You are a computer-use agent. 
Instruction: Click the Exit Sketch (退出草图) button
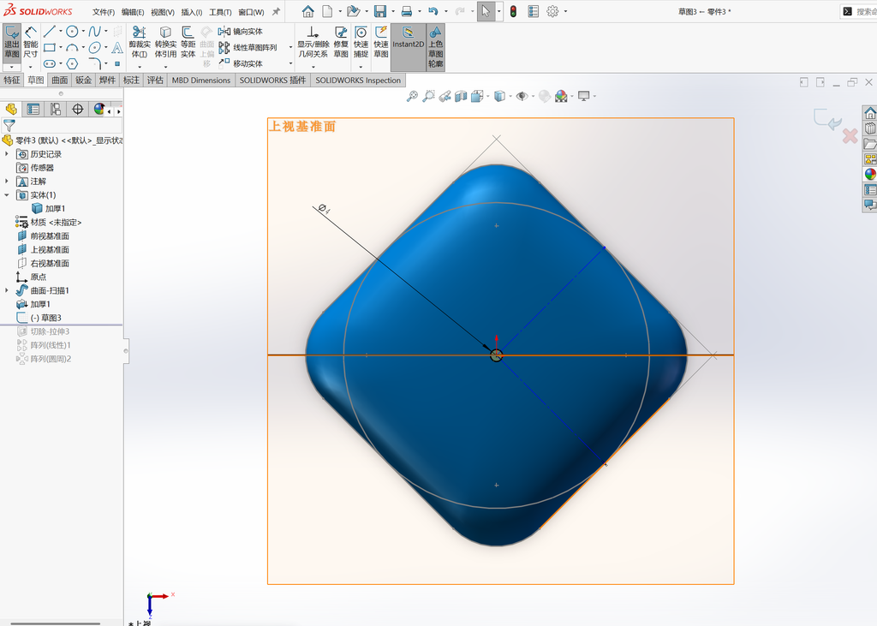(12, 43)
